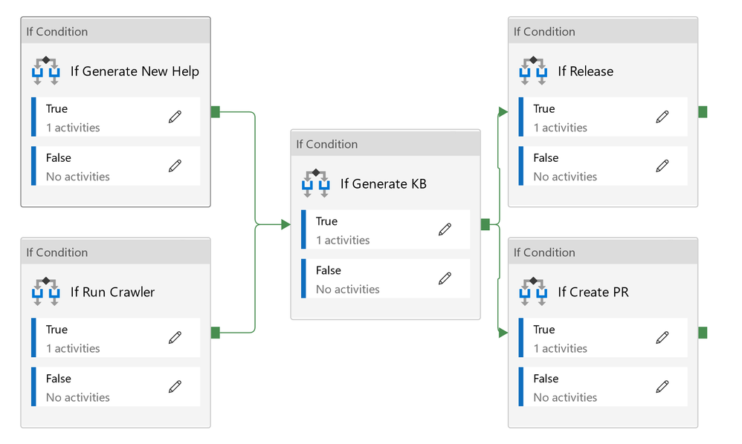Screen dimensions: 742x444
Task: Edit True activities of If Generate New Help
Action: tap(175, 117)
